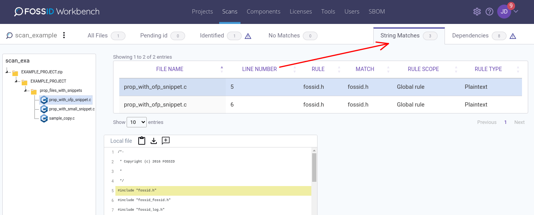Collapse the EXAMPLE_PROJECT.zip tree node
This screenshot has height=215, width=534.
tap(7, 71)
